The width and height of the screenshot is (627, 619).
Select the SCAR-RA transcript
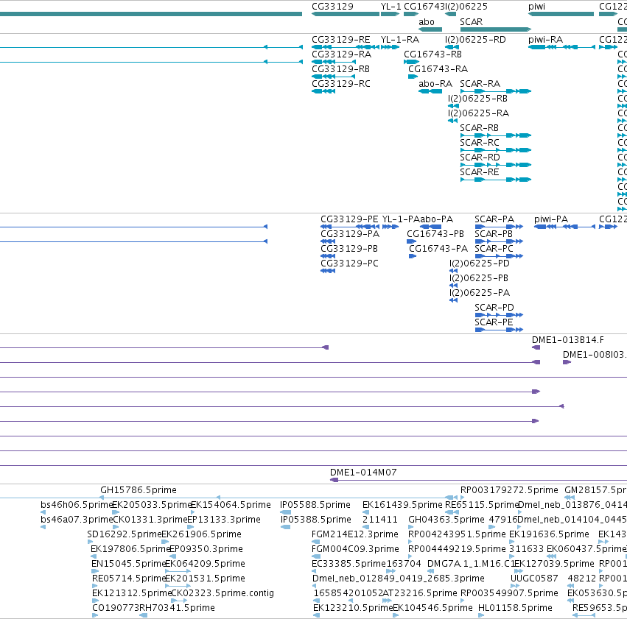point(496,91)
